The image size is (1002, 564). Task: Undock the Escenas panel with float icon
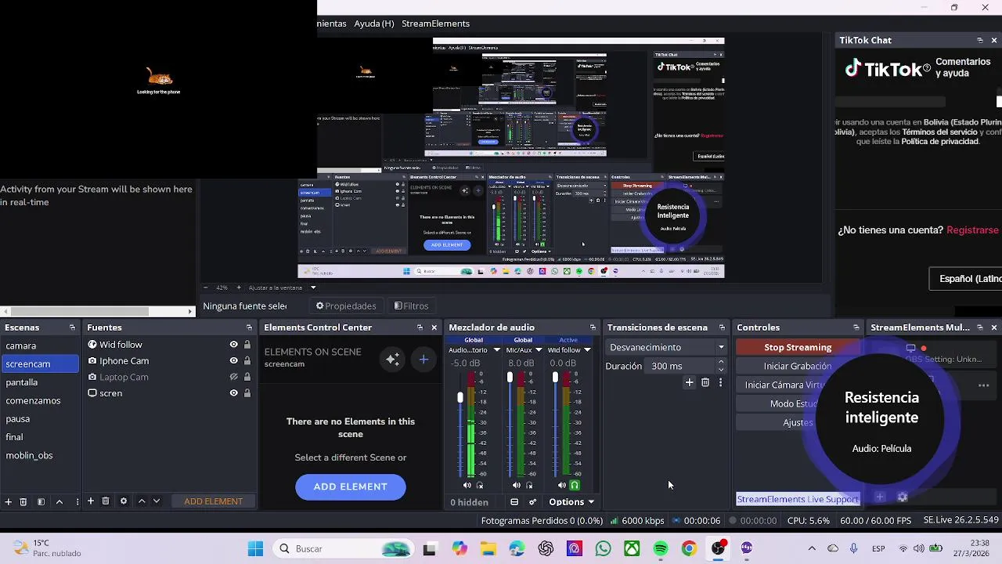(72, 327)
